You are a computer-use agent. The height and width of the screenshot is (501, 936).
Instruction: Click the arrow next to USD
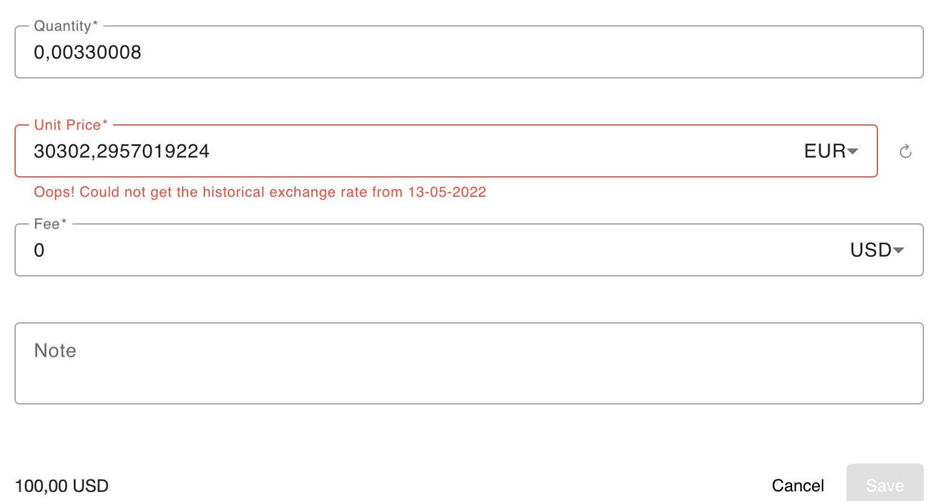click(900, 250)
